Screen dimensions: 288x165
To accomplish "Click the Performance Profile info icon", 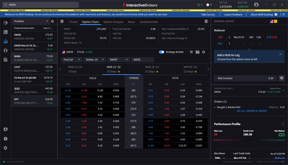I will tap(283, 124).
